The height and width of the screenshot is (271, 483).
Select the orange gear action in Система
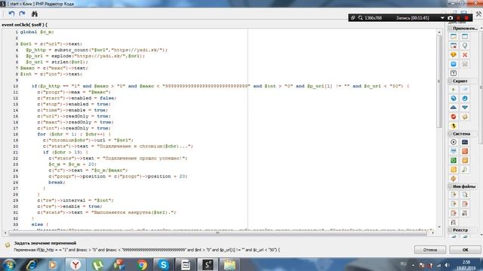(454, 178)
